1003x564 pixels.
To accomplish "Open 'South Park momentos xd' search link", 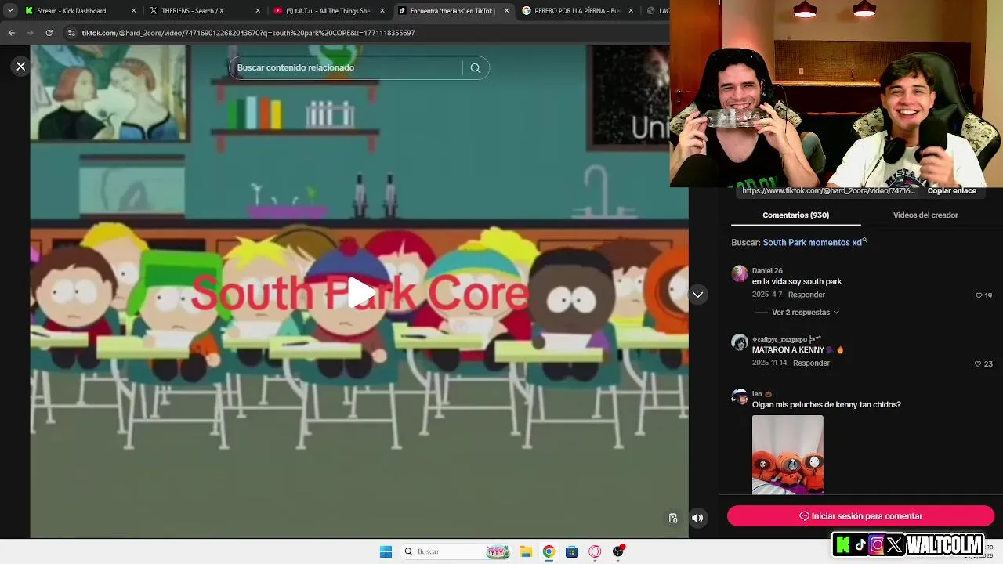I will (x=814, y=242).
